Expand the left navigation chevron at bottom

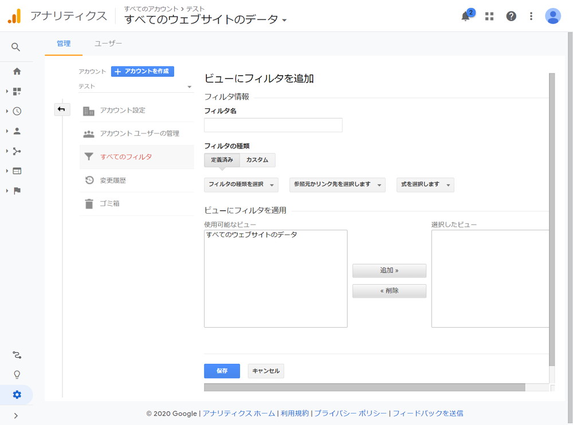pyautogui.click(x=15, y=415)
